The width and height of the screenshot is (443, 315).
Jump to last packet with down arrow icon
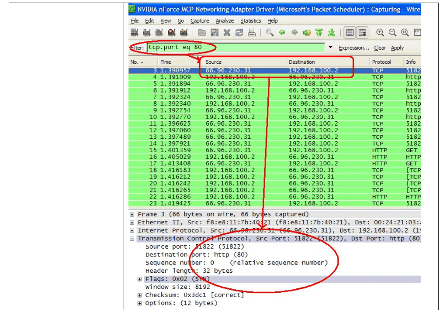331,33
